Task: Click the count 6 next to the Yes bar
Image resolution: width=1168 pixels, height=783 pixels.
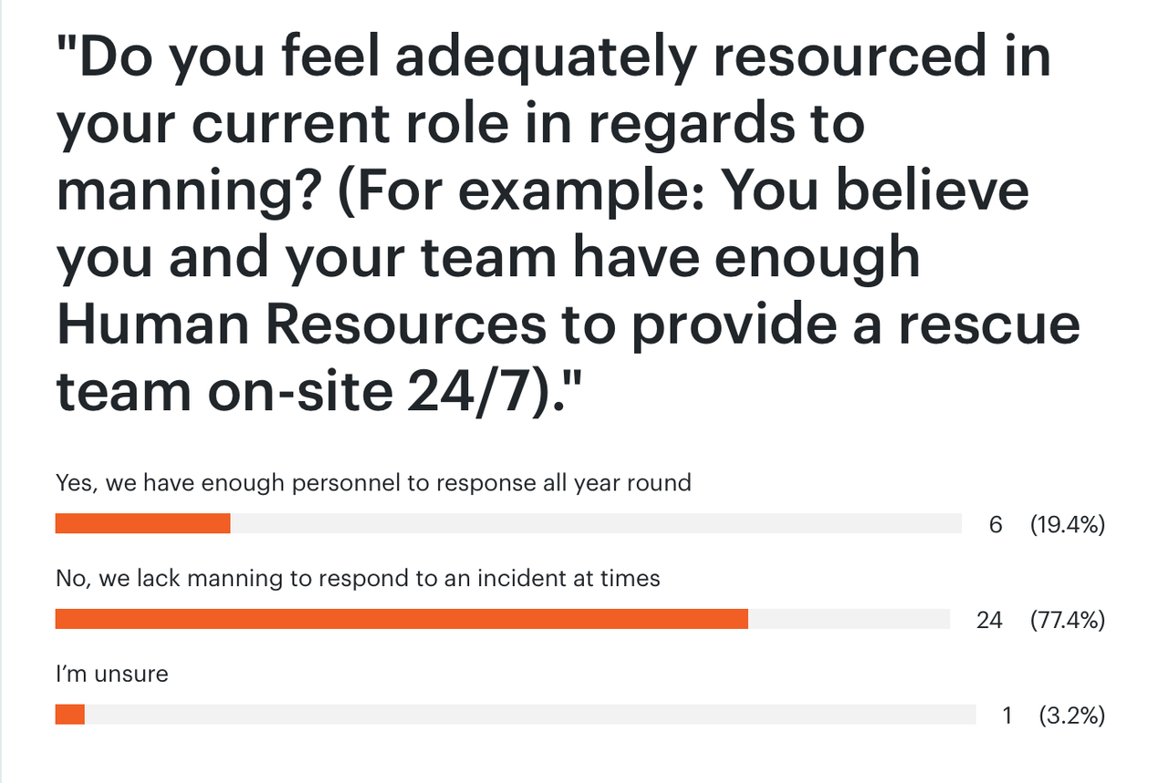Action: (x=996, y=524)
